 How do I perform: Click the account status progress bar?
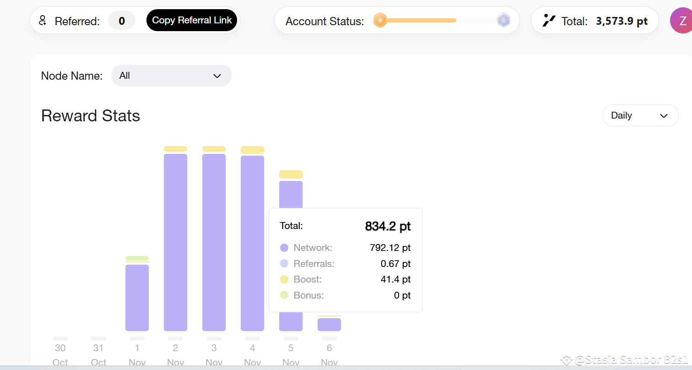(421, 21)
